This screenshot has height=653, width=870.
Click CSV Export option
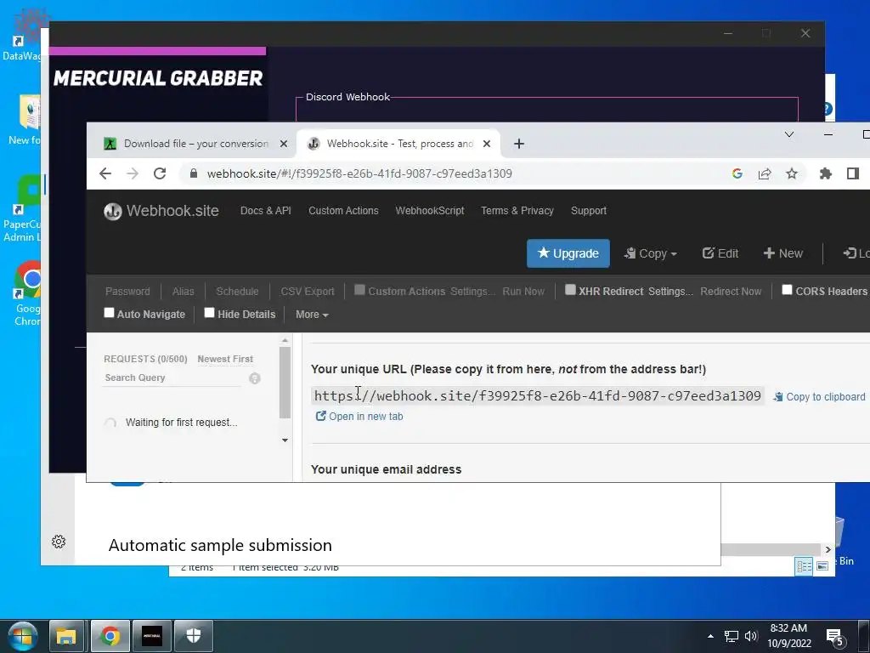[308, 292]
